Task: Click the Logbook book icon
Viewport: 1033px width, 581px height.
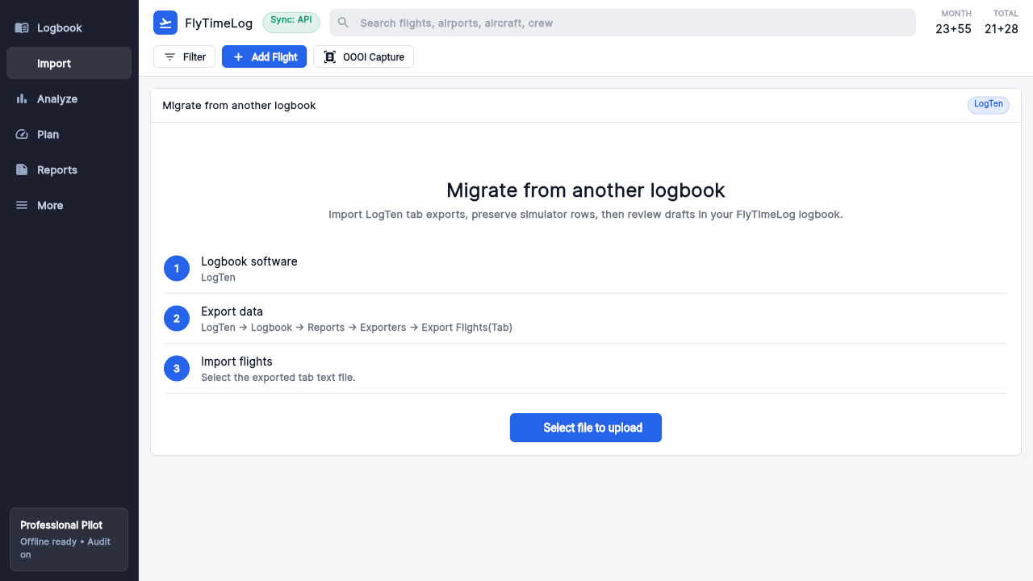Action: click(x=22, y=27)
